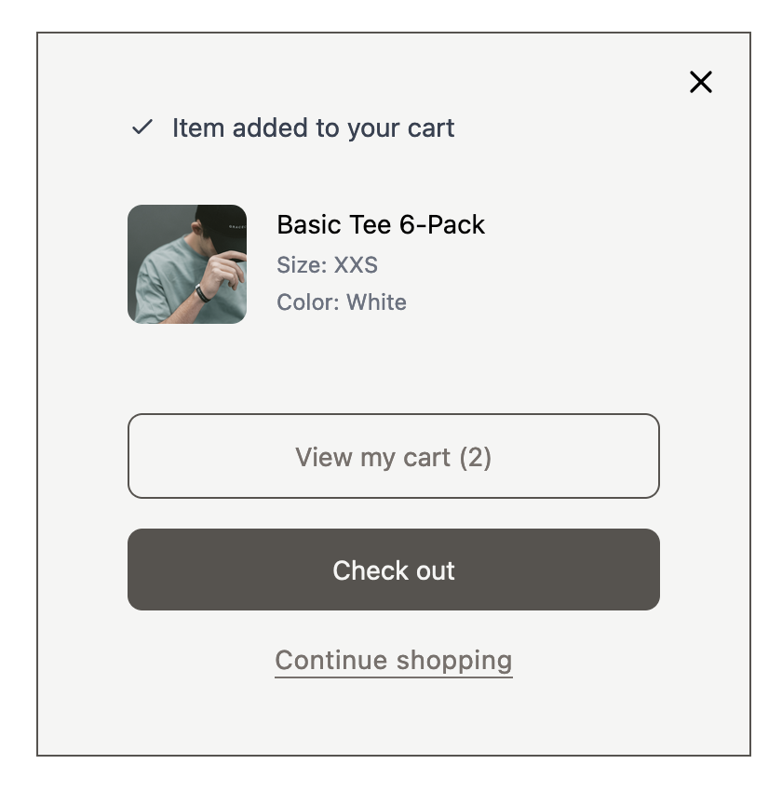Close the cart notification with the X icon

(x=700, y=82)
